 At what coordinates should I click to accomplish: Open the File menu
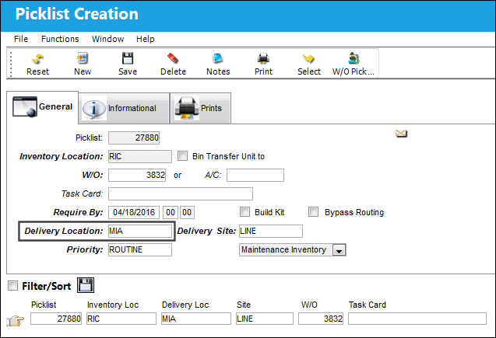21,39
